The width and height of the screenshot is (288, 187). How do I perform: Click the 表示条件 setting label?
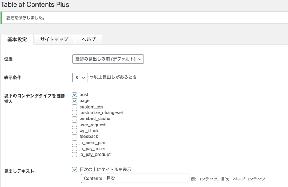13,77
